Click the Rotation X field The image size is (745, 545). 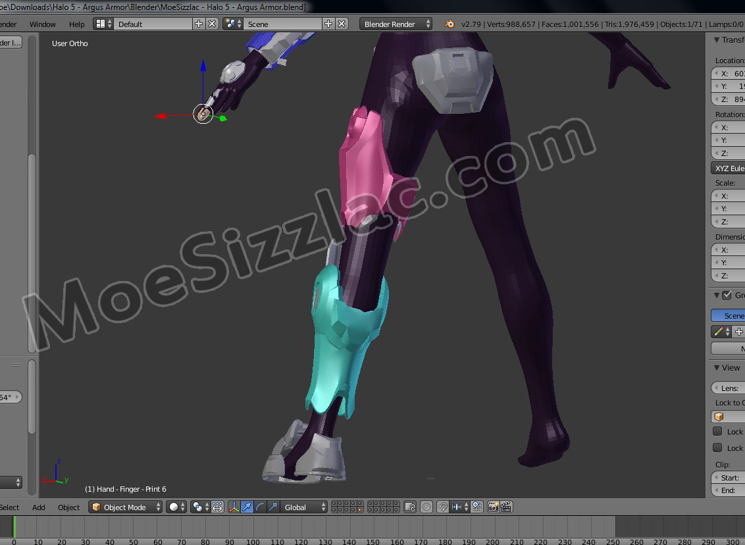click(728, 127)
